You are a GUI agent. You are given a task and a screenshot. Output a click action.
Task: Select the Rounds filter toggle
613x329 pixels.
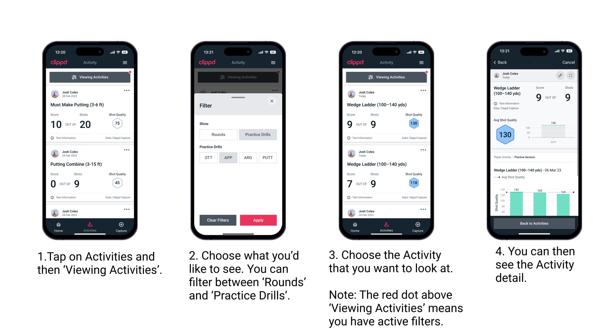(x=218, y=135)
